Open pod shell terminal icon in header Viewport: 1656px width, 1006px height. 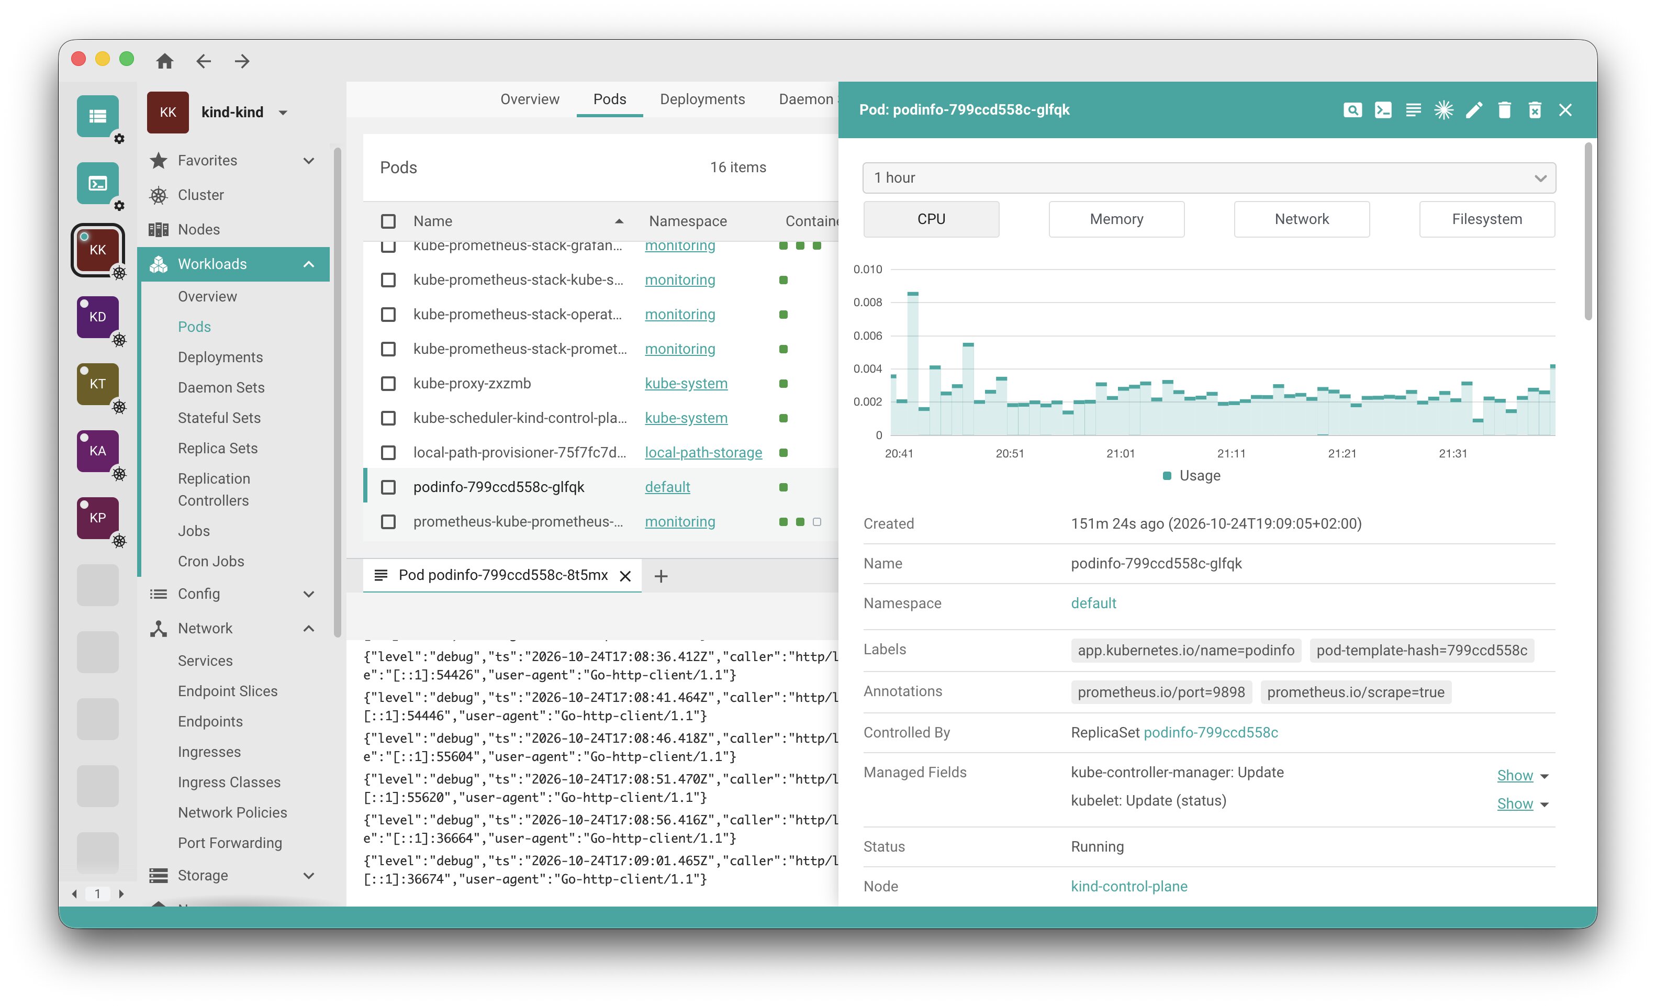(1383, 109)
